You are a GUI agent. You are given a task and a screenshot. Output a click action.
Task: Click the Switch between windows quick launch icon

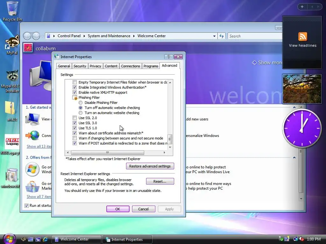38,239
